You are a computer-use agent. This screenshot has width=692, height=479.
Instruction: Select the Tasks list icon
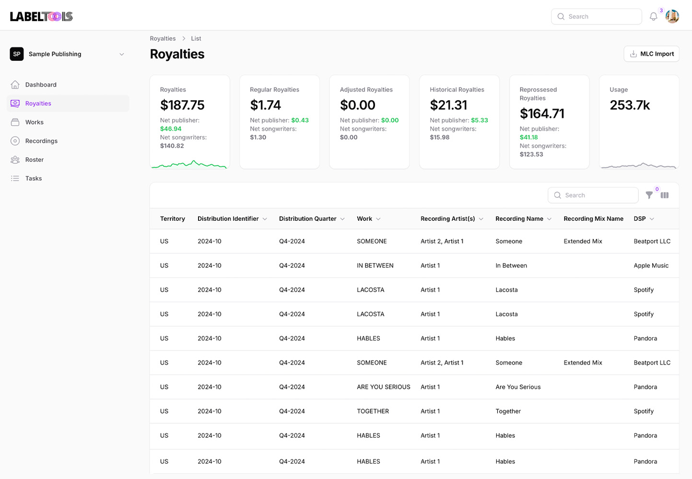(14, 178)
